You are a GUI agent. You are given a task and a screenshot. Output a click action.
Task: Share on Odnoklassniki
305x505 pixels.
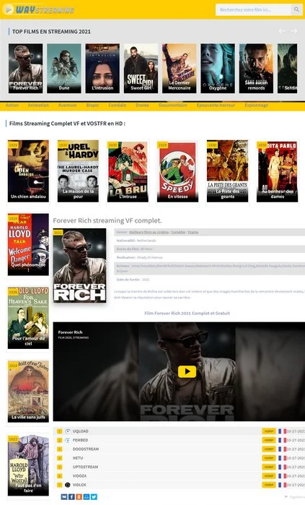79,497
